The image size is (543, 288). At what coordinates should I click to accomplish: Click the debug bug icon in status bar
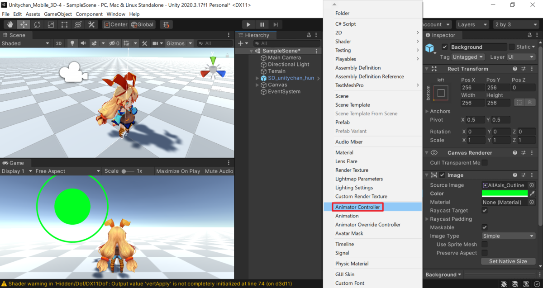click(504, 284)
